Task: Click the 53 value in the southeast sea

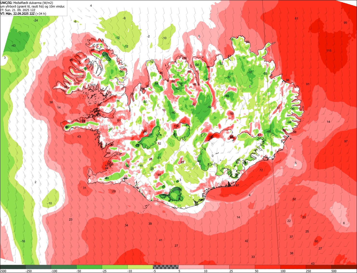Action: coord(304,217)
